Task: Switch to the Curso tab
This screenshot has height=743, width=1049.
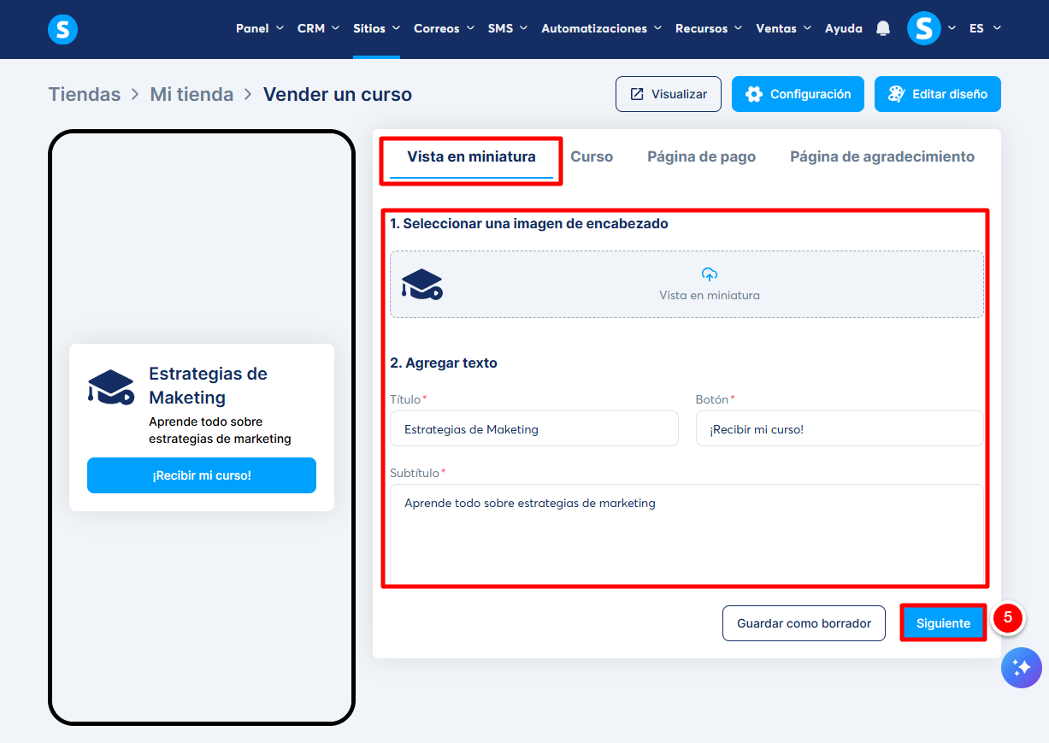Action: click(592, 156)
